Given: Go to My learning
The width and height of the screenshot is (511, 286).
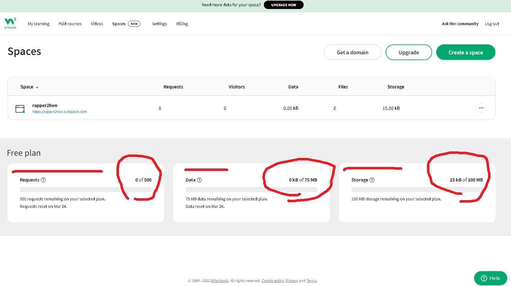Looking at the screenshot, I should [38, 24].
